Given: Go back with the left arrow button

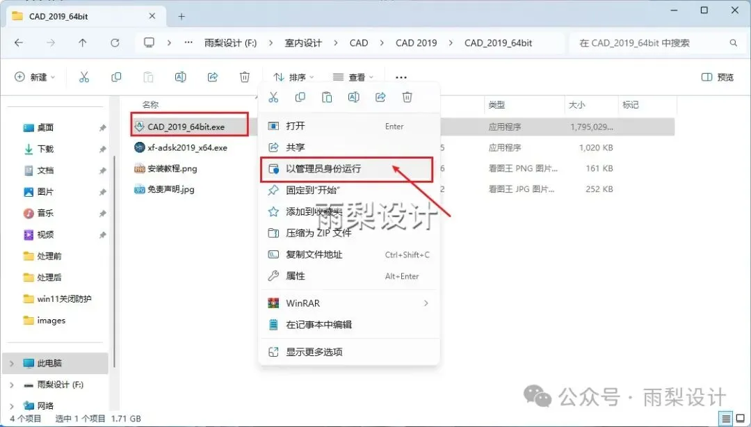Looking at the screenshot, I should 19,42.
